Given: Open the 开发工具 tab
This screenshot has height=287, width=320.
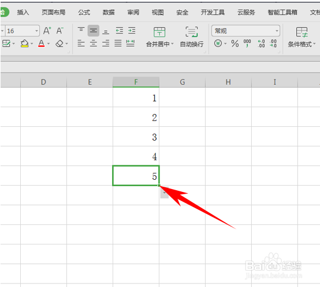Looking at the screenshot, I should (x=213, y=13).
